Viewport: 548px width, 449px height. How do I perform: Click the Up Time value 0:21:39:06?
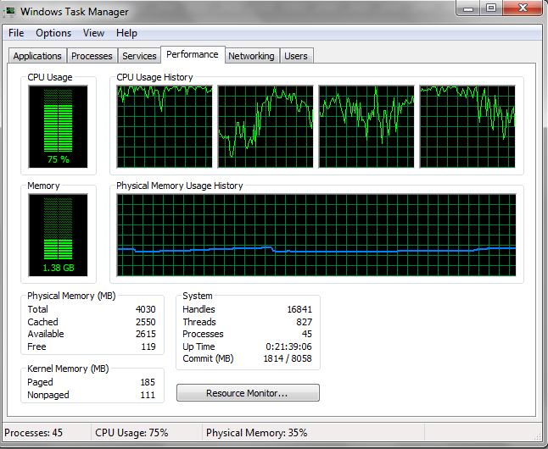point(288,346)
